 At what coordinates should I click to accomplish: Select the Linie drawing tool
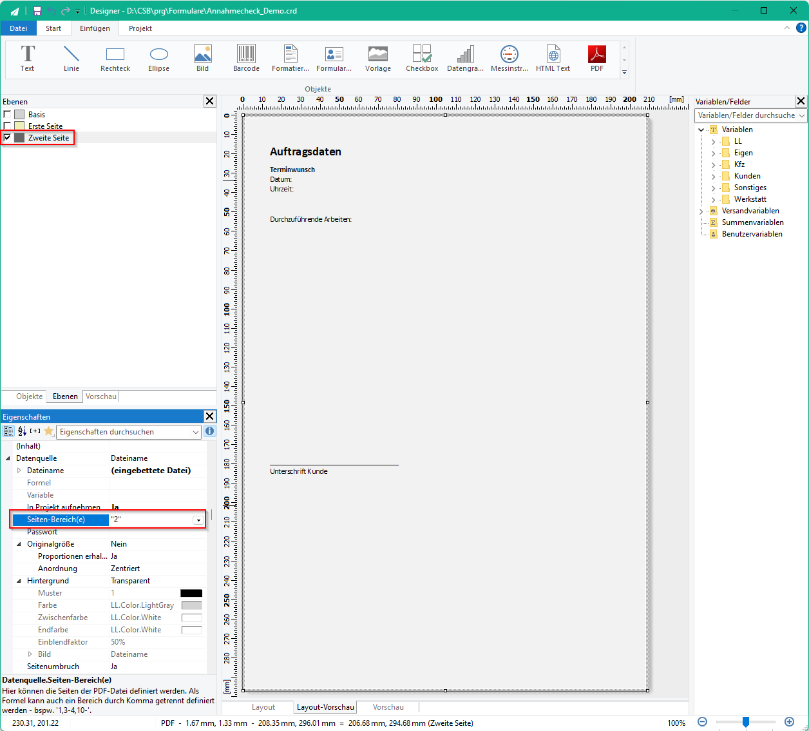point(71,59)
